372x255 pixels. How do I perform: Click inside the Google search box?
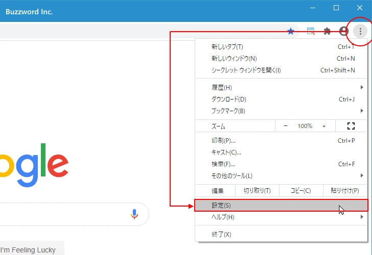tap(64, 214)
